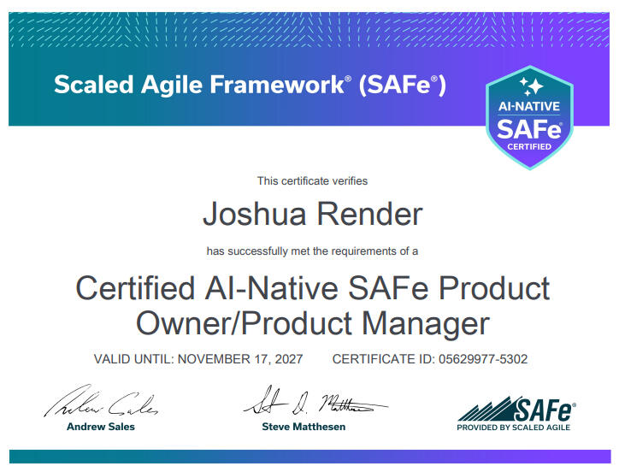This screenshot has width=619, height=472.
Task: Click the CERTIFICATE ID: 05629977-5302 text
Action: click(x=430, y=359)
